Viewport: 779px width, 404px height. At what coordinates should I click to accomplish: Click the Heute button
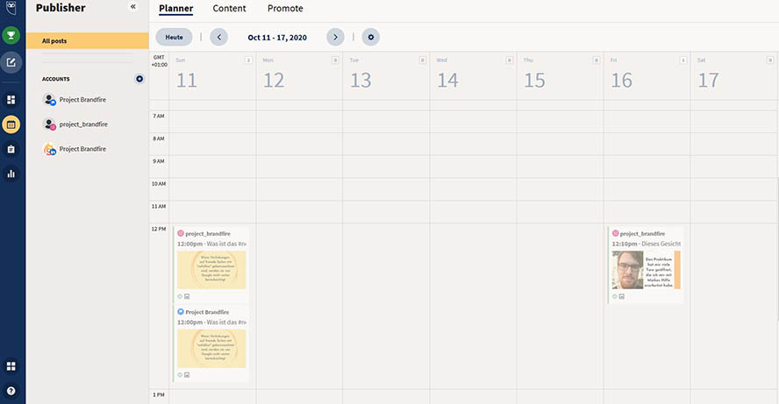tap(175, 37)
